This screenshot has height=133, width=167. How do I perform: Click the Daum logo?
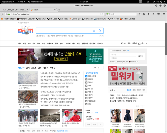tap(26, 30)
